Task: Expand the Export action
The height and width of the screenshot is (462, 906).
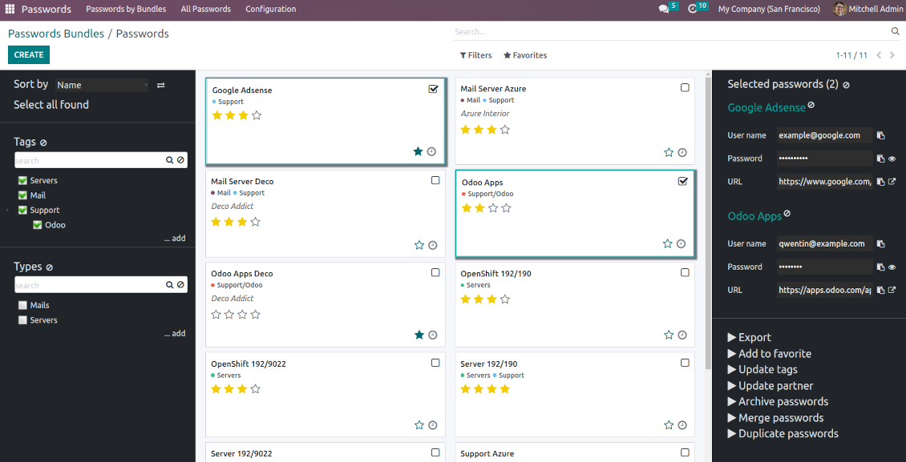Action: pyautogui.click(x=750, y=337)
